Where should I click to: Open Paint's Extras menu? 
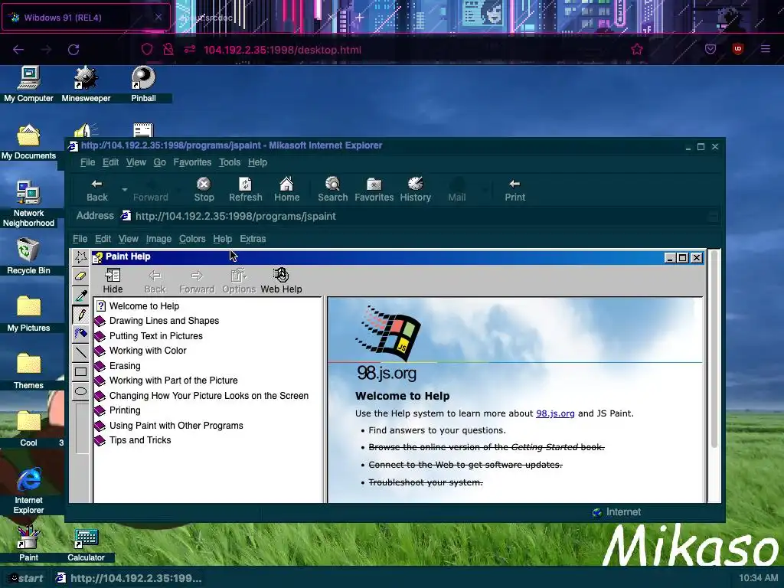click(253, 239)
